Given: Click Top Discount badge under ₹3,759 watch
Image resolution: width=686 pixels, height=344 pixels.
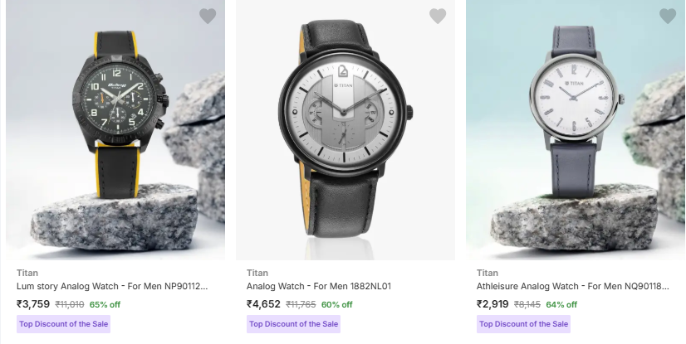Looking at the screenshot, I should point(64,324).
